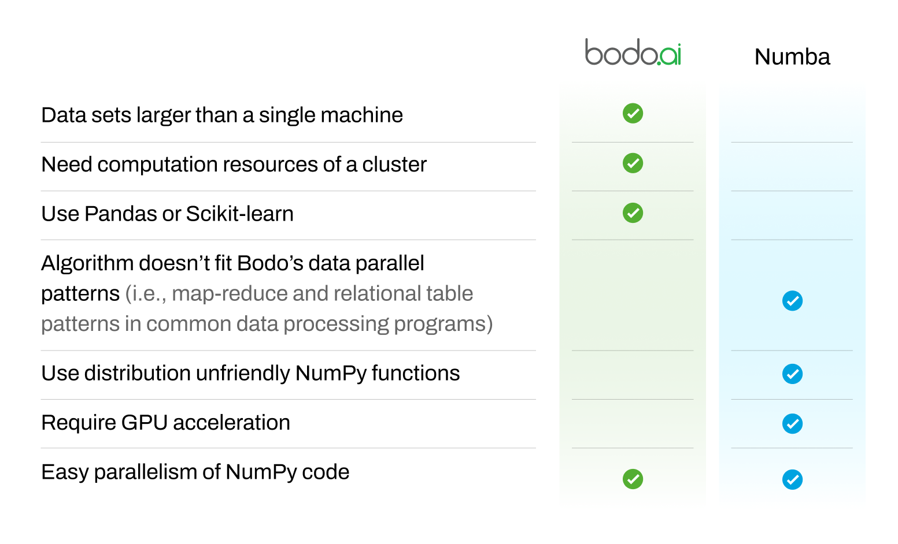Click empty Numba cell for Pandas row

pos(792,215)
